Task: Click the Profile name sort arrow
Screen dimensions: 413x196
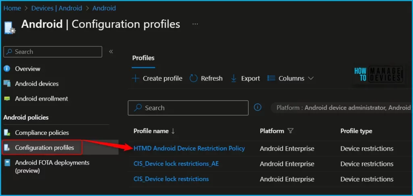Action: point(173,131)
